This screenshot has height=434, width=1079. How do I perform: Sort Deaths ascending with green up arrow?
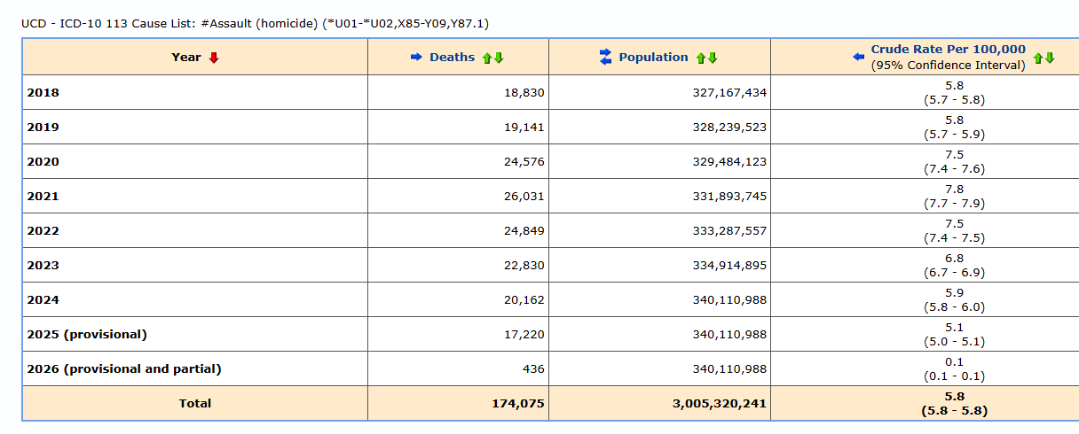(x=487, y=58)
